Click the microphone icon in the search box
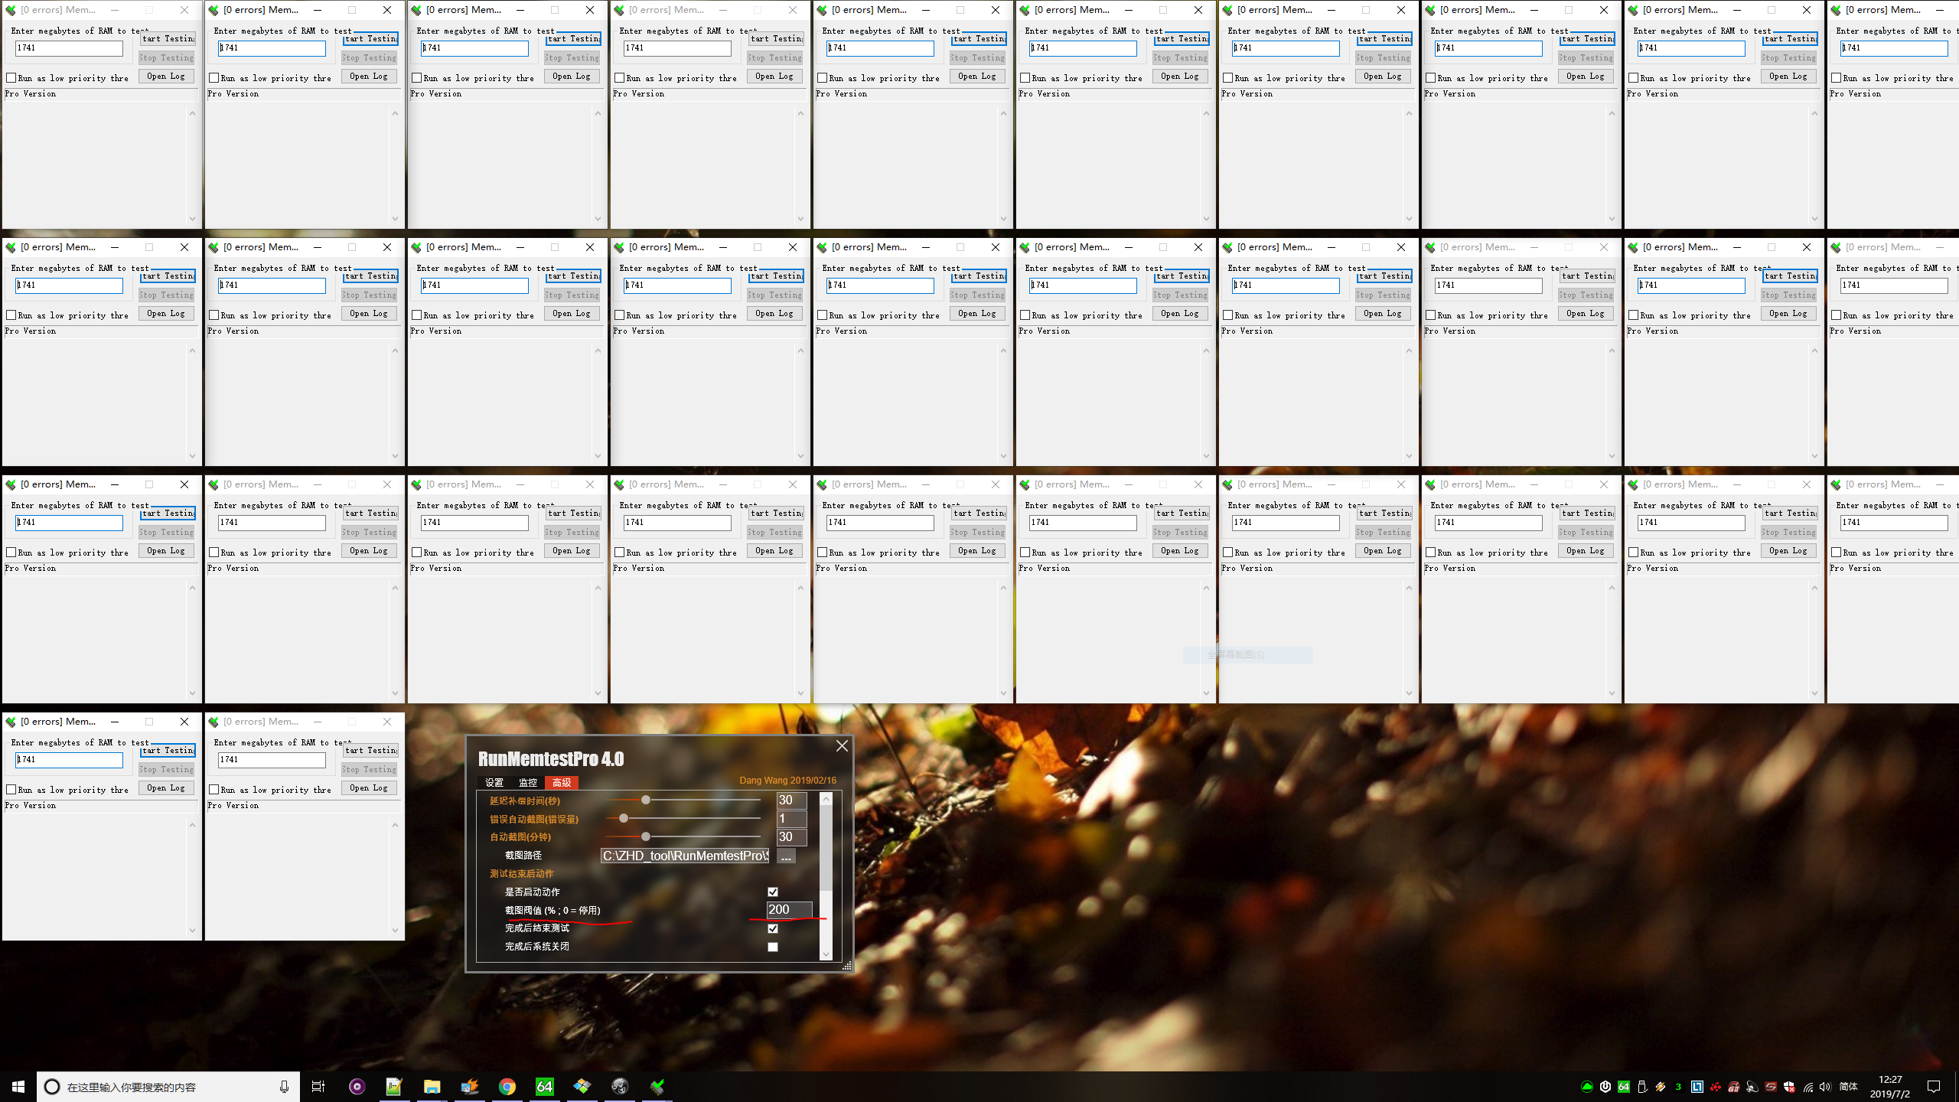This screenshot has width=1959, height=1102. (284, 1086)
